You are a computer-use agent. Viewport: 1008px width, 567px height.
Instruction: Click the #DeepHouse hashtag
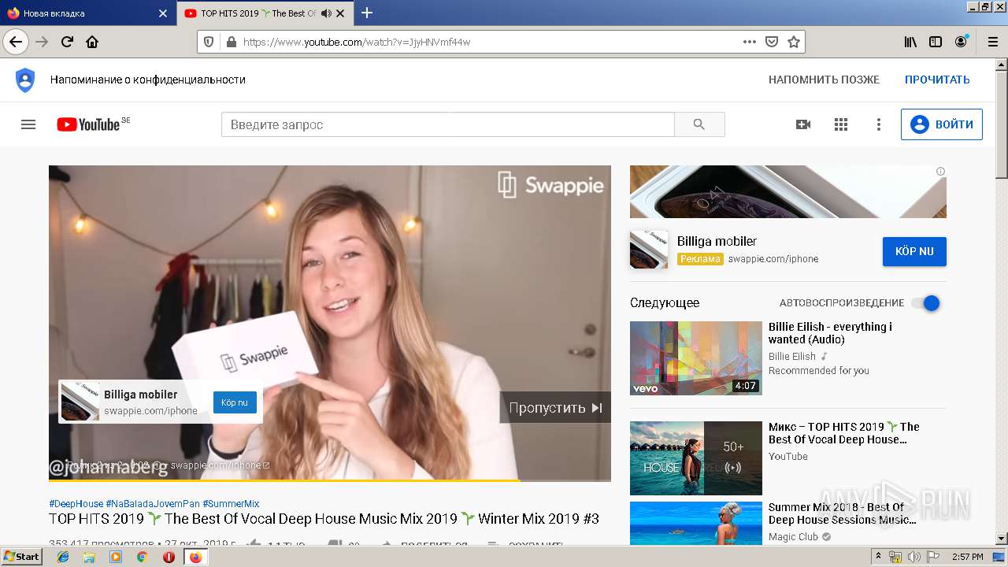click(x=76, y=504)
